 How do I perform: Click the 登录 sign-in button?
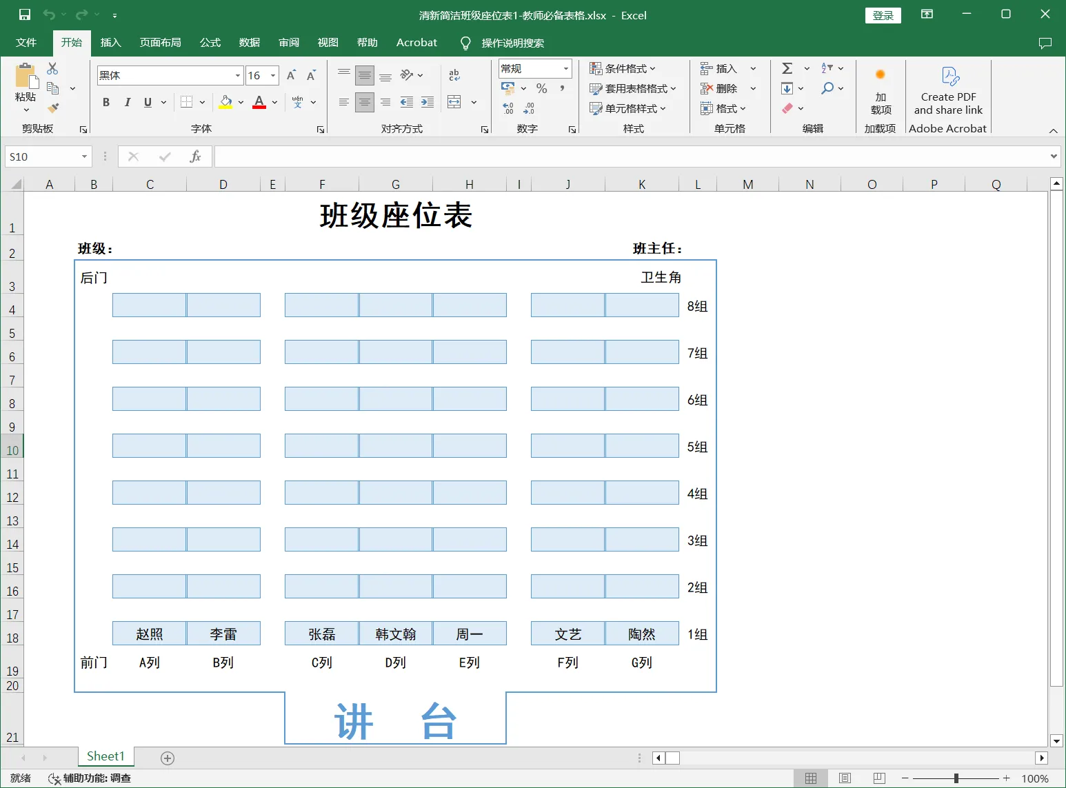click(x=883, y=15)
